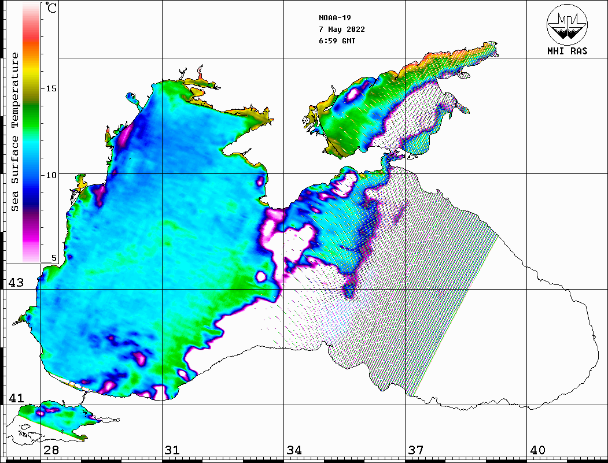608x463 pixels.
Task: Click the '6:59 GMT' time text
Action: [x=337, y=40]
